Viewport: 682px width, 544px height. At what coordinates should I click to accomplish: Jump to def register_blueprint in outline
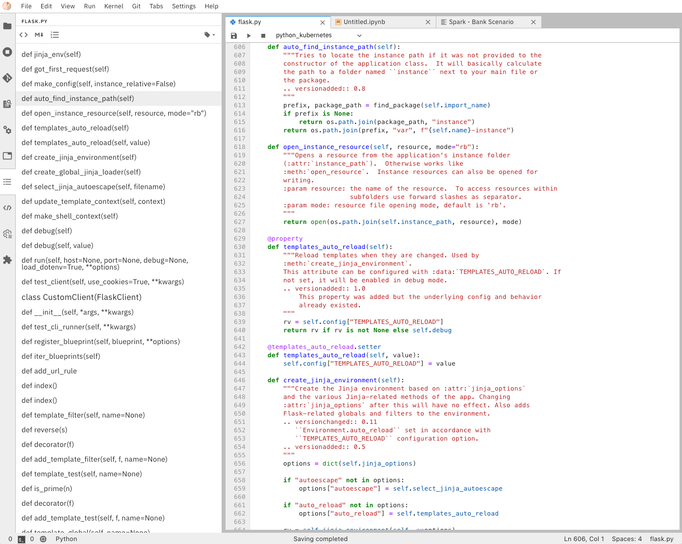click(118, 342)
